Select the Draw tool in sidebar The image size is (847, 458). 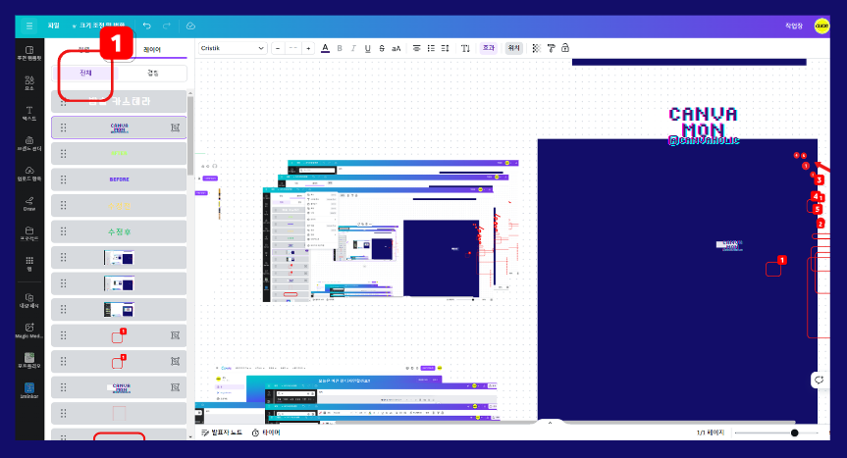[x=29, y=204]
